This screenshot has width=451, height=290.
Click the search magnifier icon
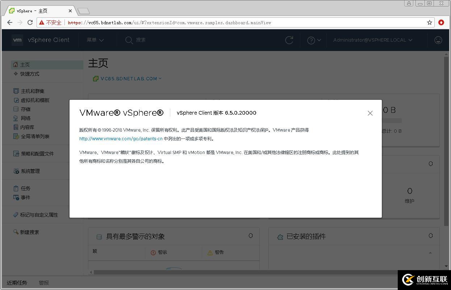tap(129, 40)
